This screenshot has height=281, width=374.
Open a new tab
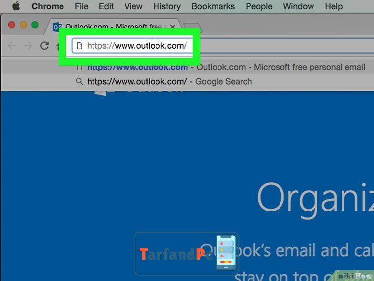(x=193, y=27)
